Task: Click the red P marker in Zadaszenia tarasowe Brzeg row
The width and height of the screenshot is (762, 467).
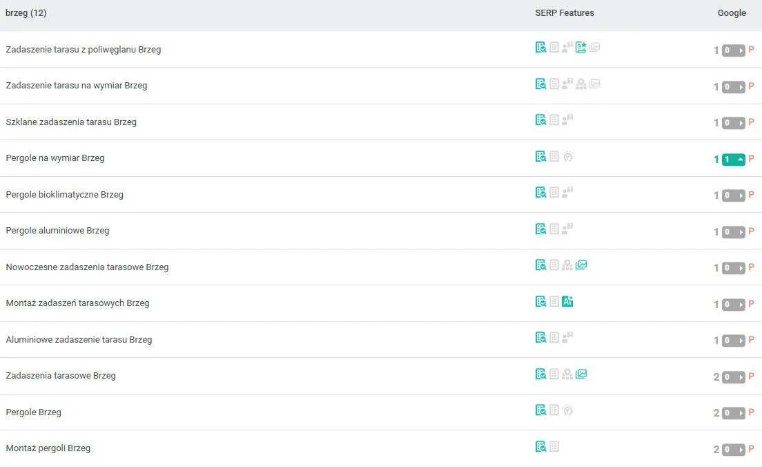Action: [x=752, y=377]
